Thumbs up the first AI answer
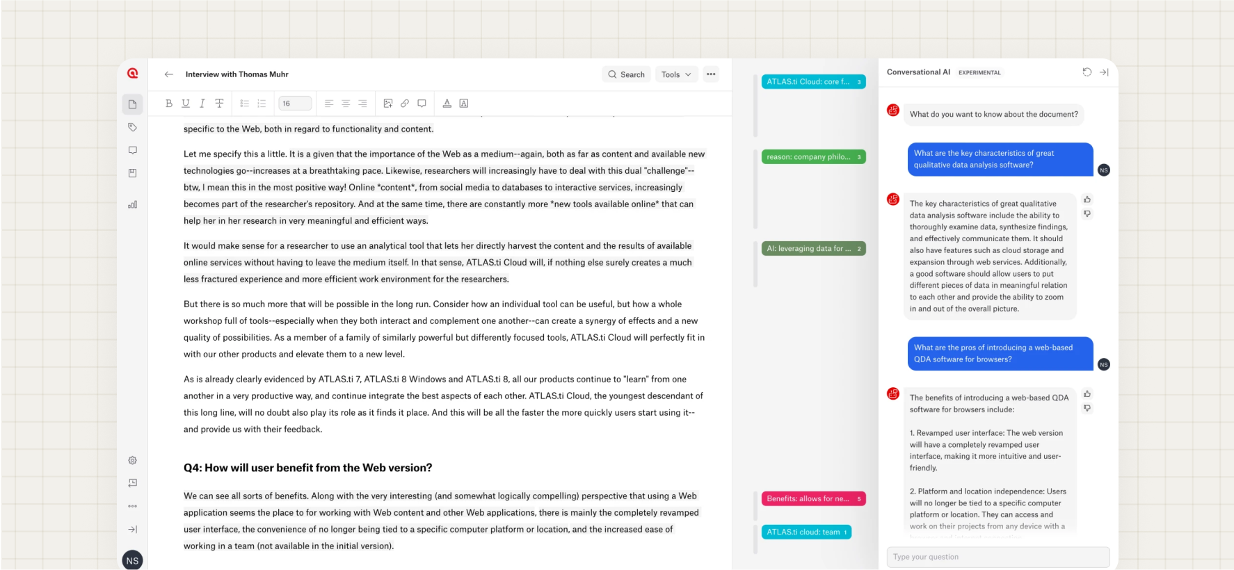 point(1087,199)
